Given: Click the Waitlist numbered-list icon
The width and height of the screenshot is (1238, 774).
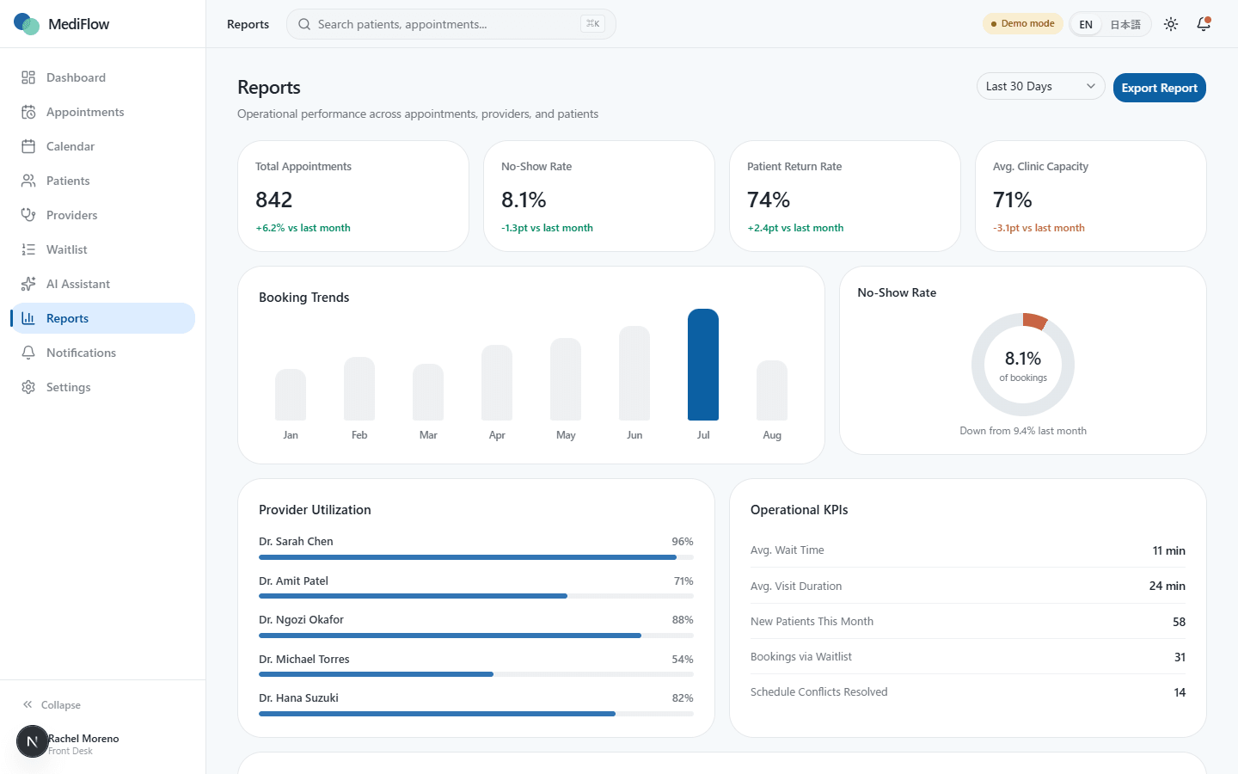Looking at the screenshot, I should click(28, 249).
